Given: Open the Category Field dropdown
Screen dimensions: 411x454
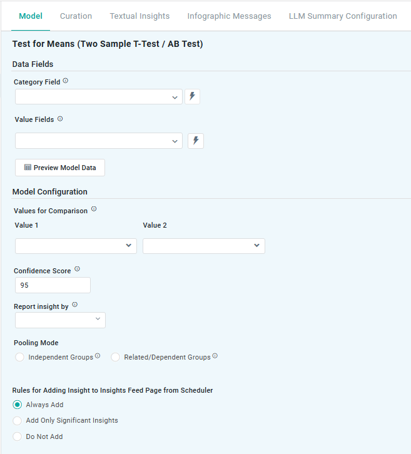Looking at the screenshot, I should (x=98, y=97).
